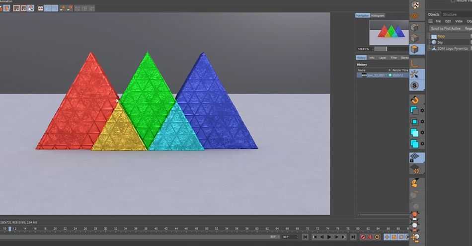Open settings gear beside the upper overlapping squares

pyautogui.click(x=422, y=133)
